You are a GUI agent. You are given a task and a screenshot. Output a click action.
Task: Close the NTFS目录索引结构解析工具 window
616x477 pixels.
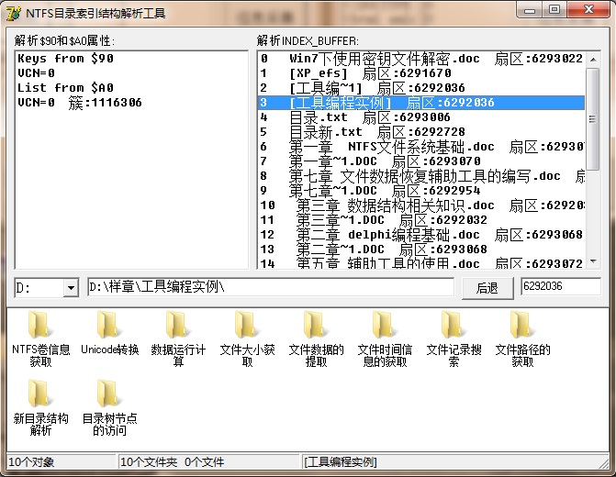(588, 10)
